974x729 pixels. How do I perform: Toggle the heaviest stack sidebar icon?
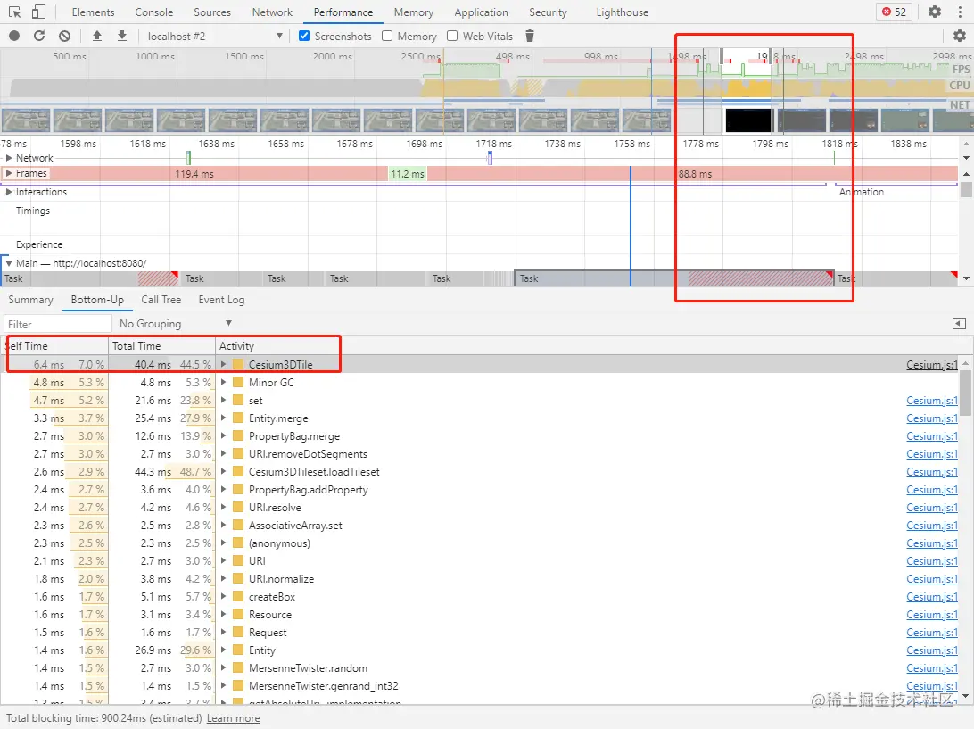click(959, 323)
